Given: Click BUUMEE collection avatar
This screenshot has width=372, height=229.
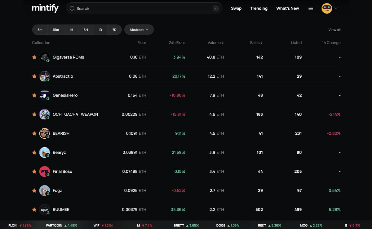Looking at the screenshot, I should (x=45, y=210).
